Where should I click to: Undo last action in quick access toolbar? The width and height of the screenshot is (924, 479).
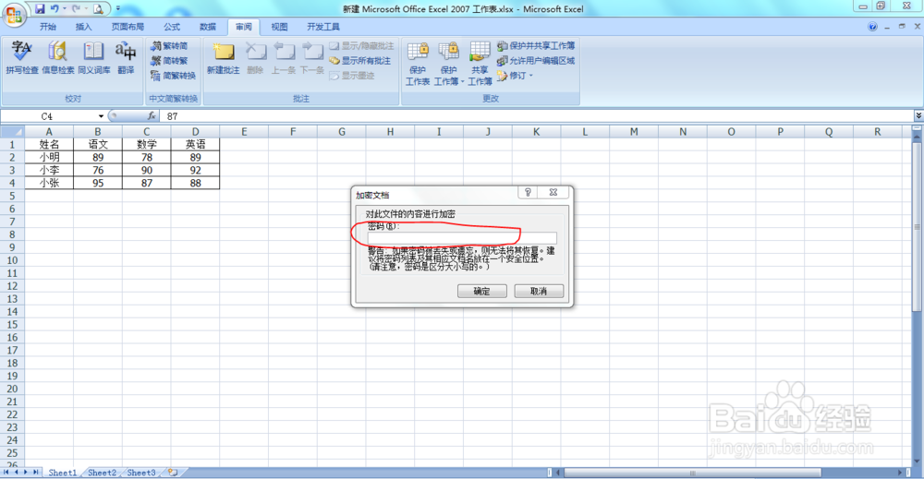click(55, 9)
